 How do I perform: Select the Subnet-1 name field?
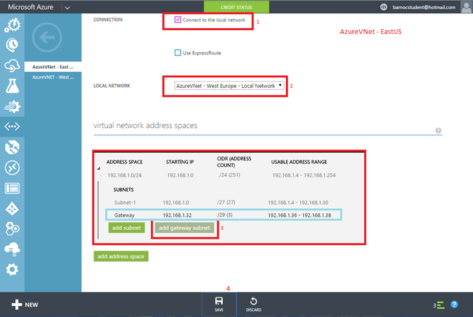125,203
